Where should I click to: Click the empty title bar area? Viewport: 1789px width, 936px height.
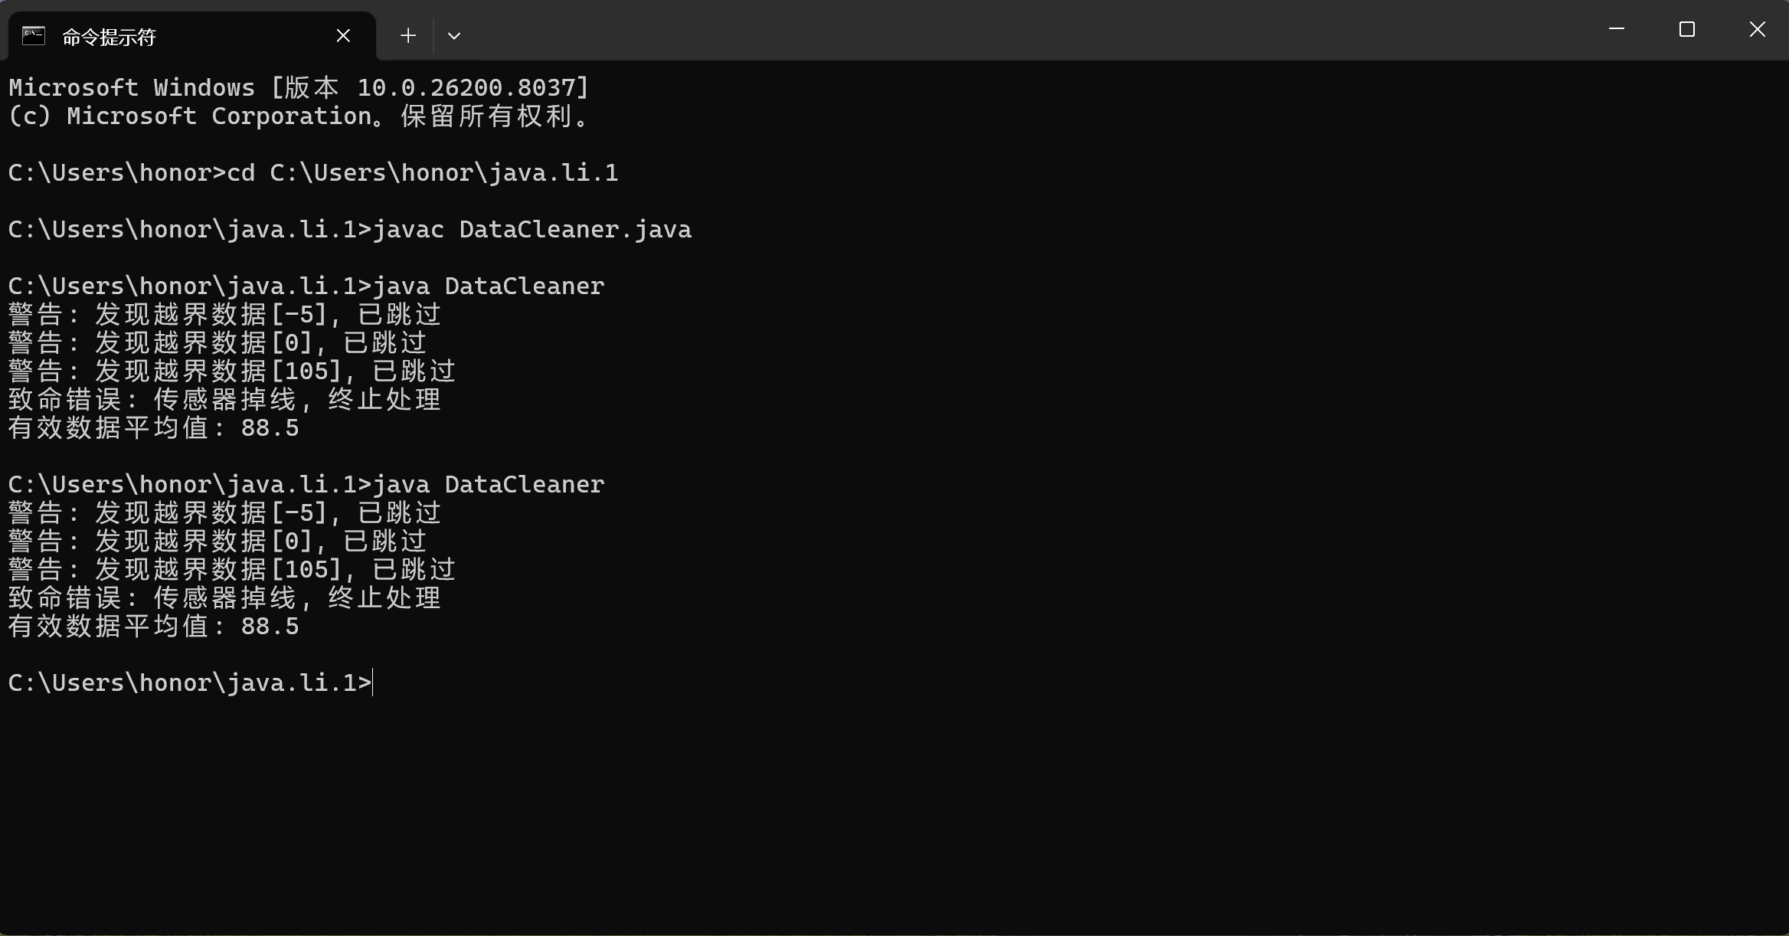pyautogui.click(x=996, y=31)
